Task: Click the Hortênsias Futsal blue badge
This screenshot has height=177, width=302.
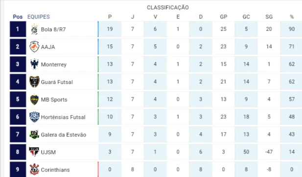Action: 34,117
